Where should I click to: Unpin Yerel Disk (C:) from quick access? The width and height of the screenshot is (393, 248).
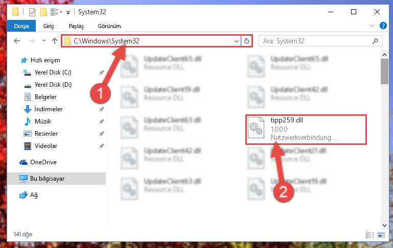click(x=101, y=72)
